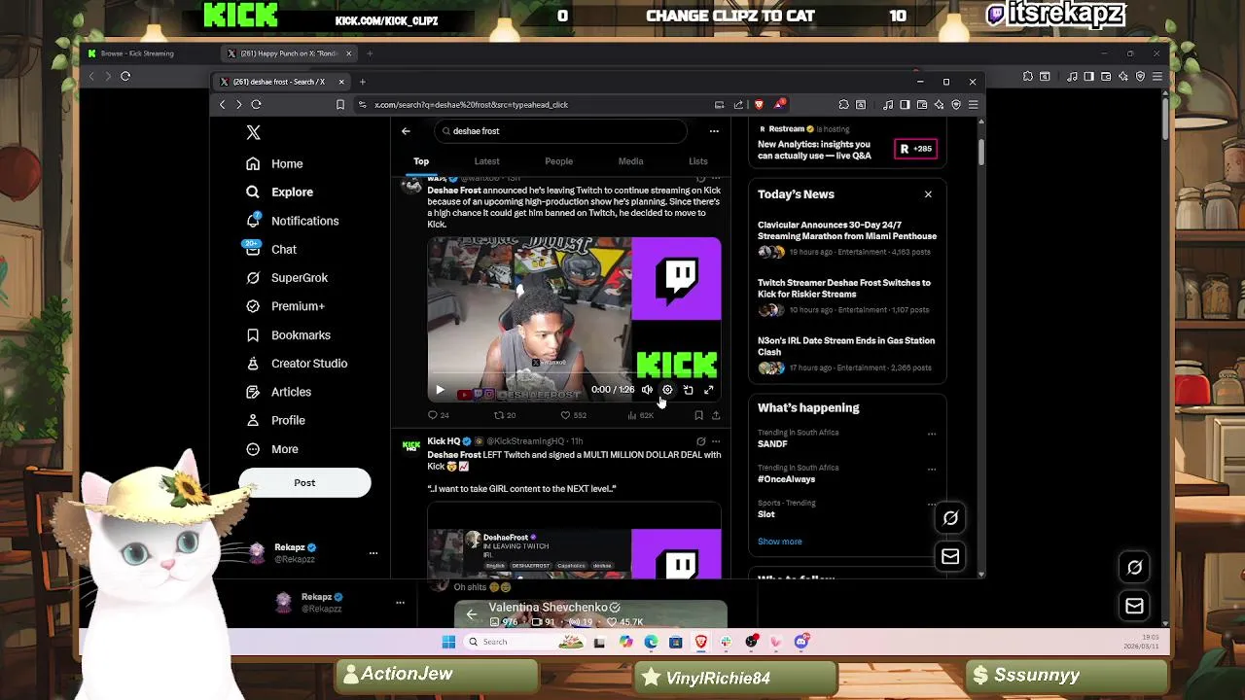Open Windows Start button
This screenshot has height=700, width=1245.
(x=448, y=642)
